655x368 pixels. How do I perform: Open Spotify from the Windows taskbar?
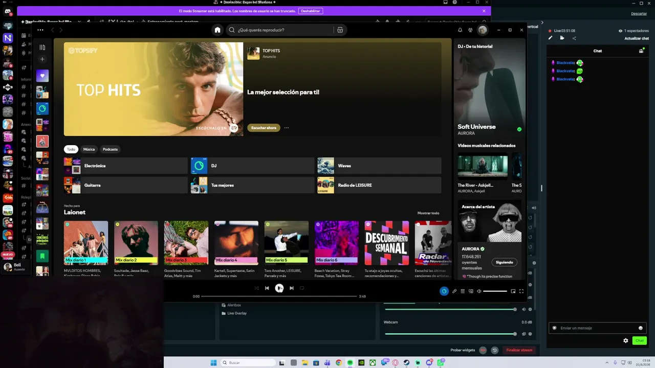tap(350, 363)
